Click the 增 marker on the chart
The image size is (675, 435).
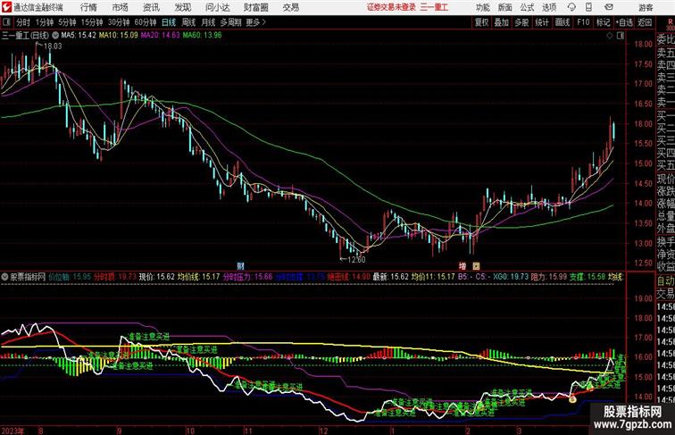coord(462,266)
